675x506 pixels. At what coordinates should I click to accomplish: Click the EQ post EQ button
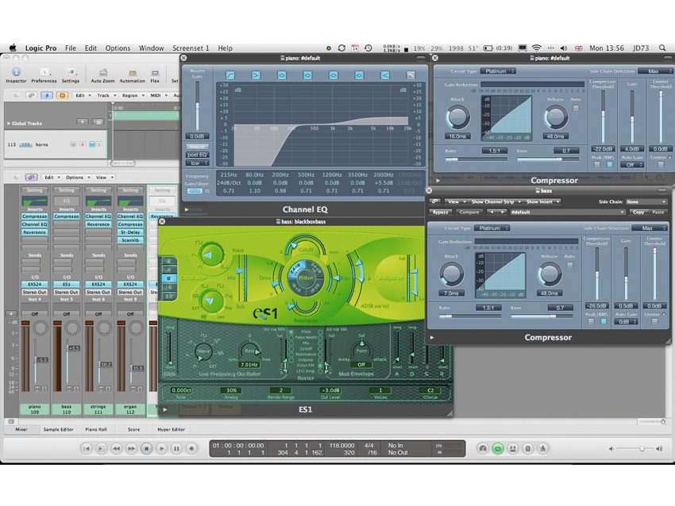(197, 155)
